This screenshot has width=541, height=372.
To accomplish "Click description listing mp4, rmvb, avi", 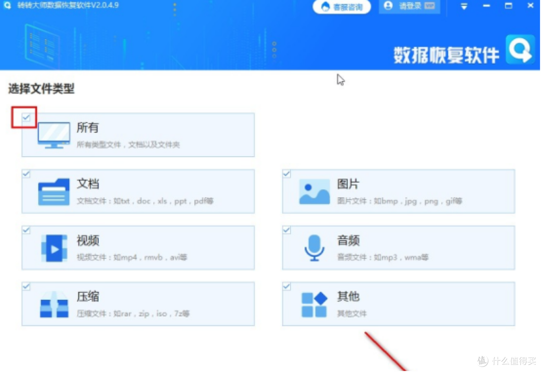I will pos(132,257).
